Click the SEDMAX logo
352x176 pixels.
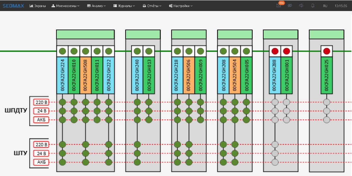[13, 6]
